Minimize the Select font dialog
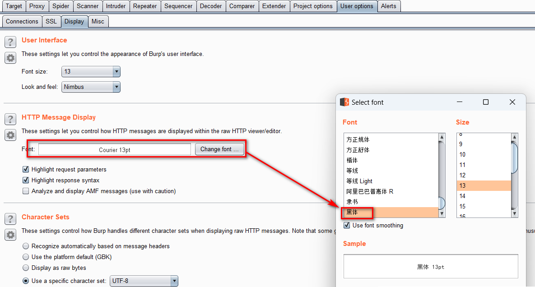Viewport: 535px width, 287px height. [460, 102]
